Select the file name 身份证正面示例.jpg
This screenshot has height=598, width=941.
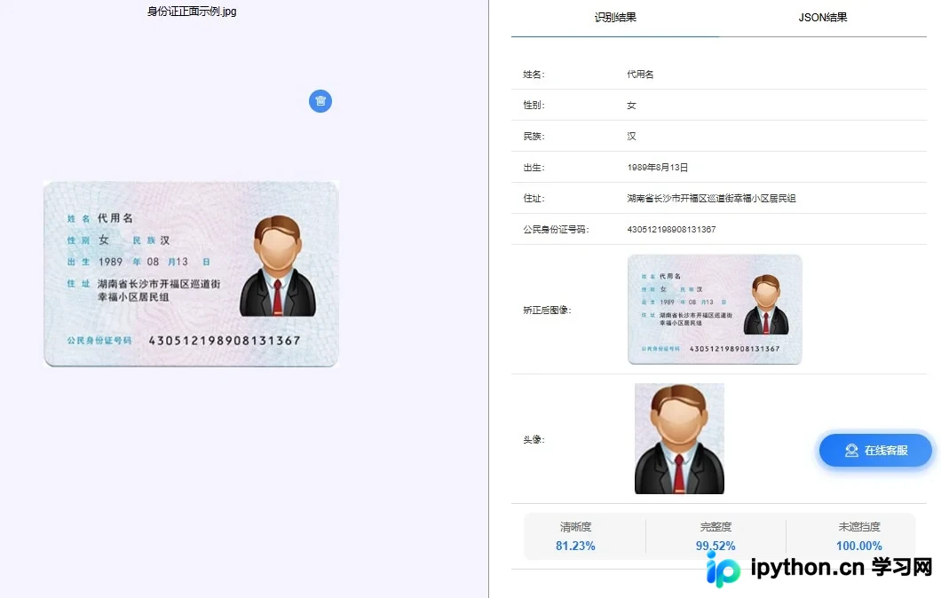click(192, 11)
